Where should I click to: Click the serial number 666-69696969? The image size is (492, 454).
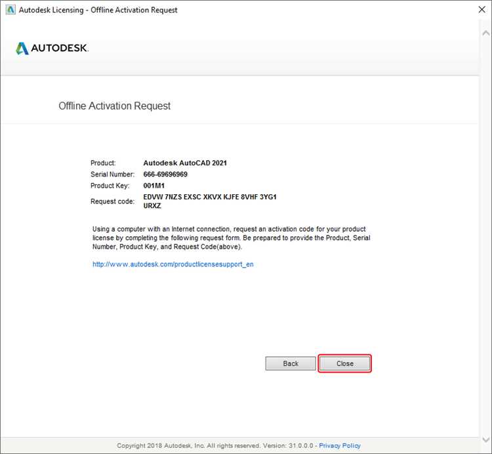165,175
